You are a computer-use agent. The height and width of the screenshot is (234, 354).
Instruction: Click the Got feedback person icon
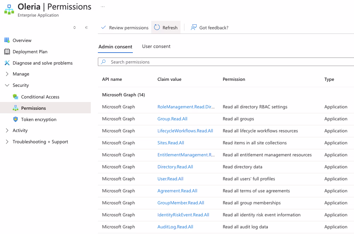(x=194, y=28)
